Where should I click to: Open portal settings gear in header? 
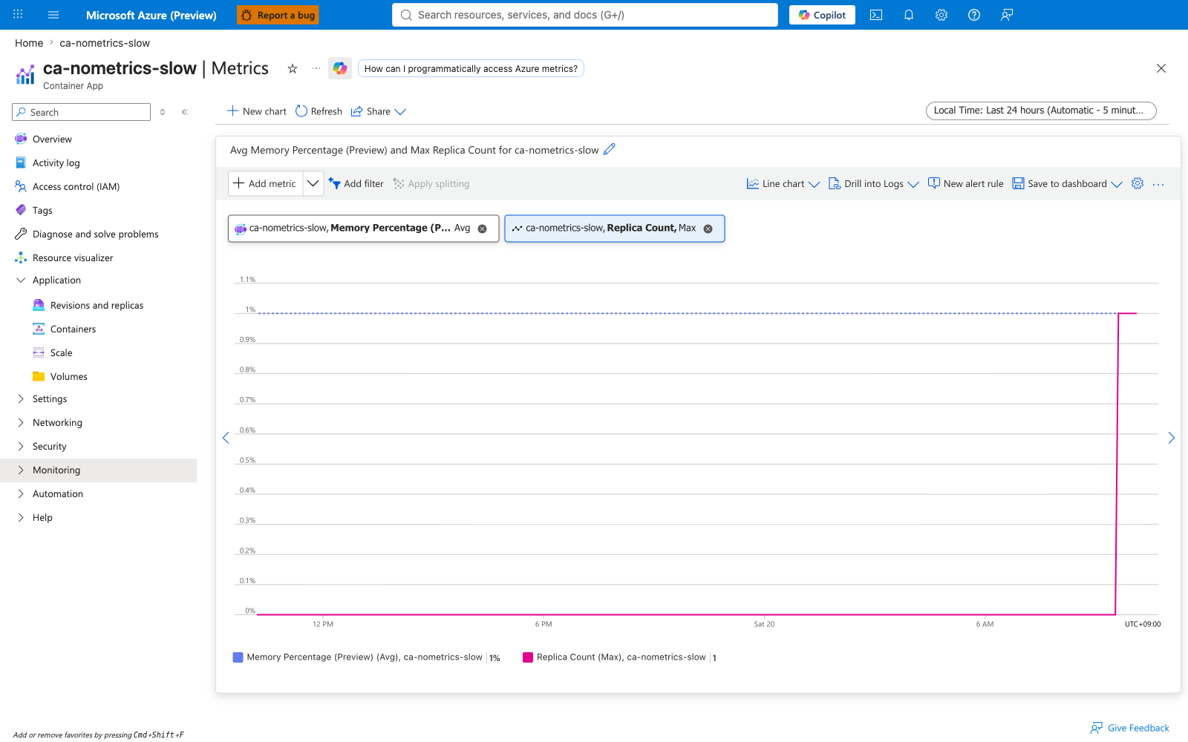(x=941, y=15)
